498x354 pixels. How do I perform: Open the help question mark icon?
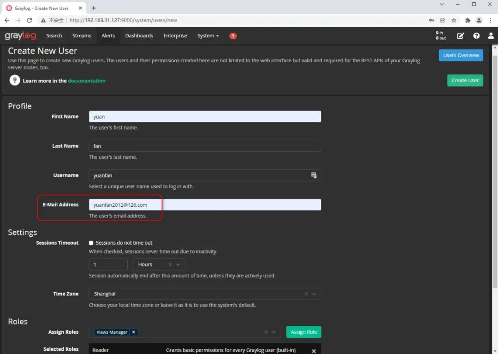click(476, 36)
